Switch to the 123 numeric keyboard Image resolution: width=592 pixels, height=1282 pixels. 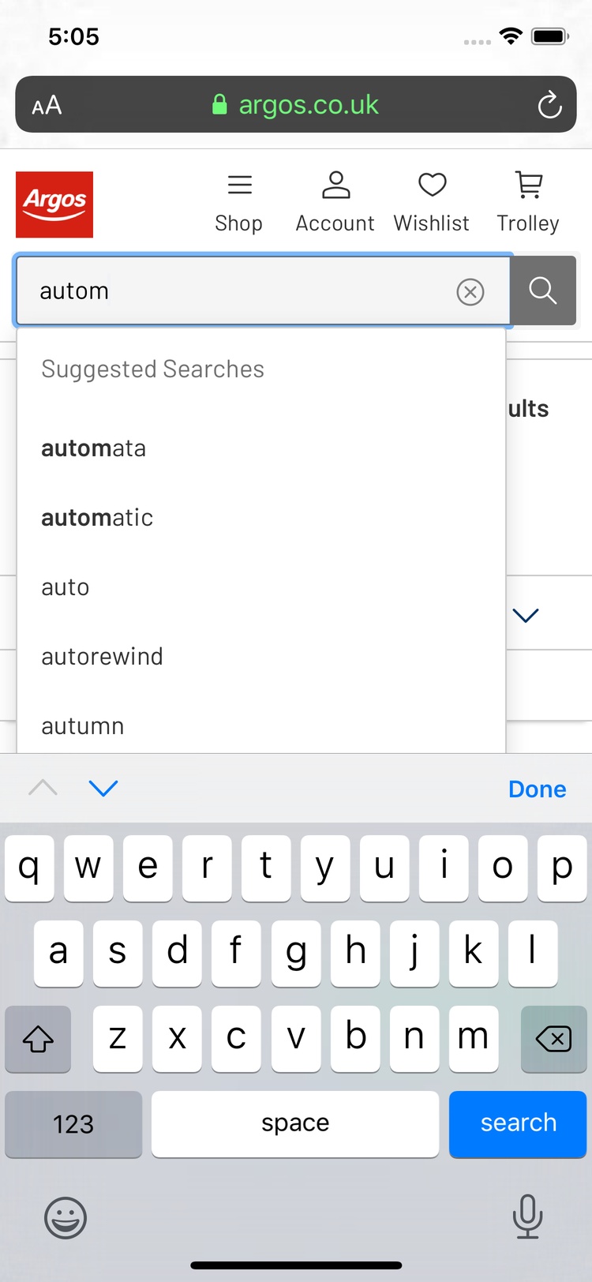pyautogui.click(x=73, y=1123)
